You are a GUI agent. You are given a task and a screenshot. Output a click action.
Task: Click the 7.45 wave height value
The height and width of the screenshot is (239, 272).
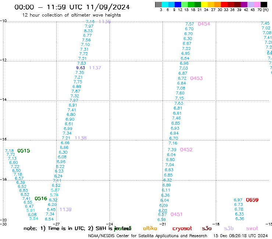265,23
